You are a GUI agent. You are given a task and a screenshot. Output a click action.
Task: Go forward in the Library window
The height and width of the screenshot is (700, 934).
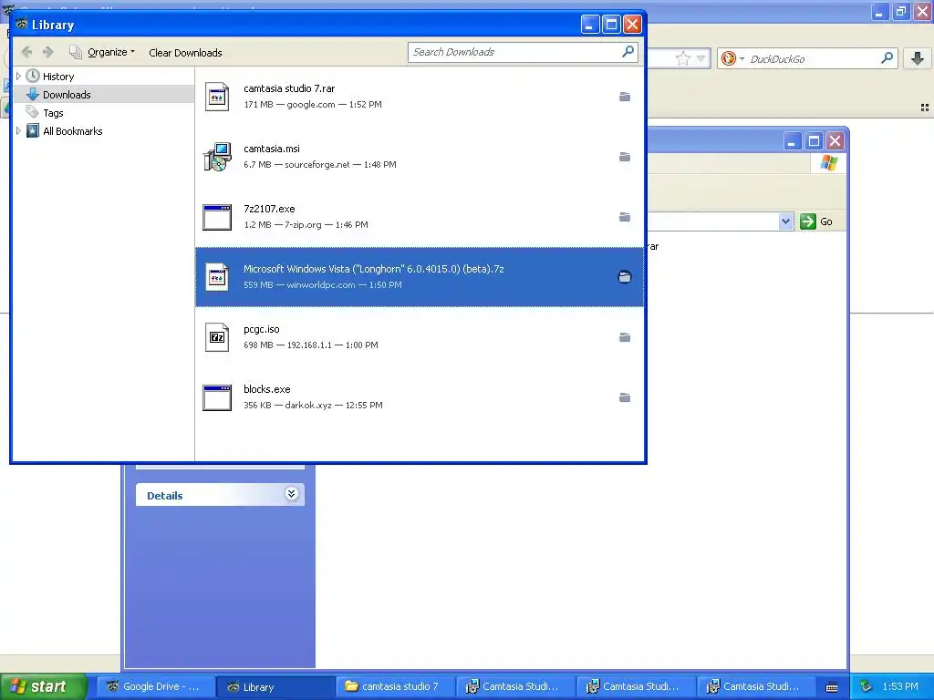(x=48, y=52)
